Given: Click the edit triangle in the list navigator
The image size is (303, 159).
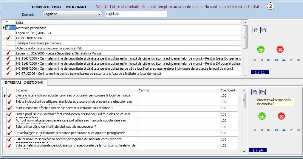Looking at the screenshot, I should click(x=284, y=60).
